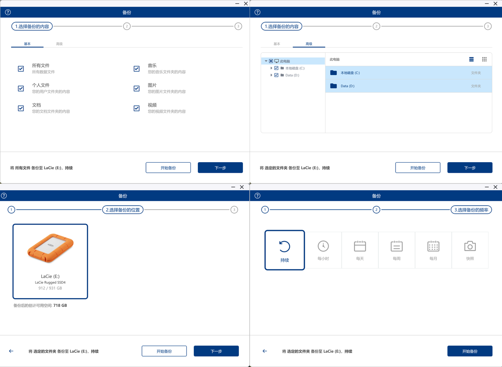This screenshot has height=367, width=502.
Task: Toggle the 音乐 music checkbox
Action: [x=136, y=69]
